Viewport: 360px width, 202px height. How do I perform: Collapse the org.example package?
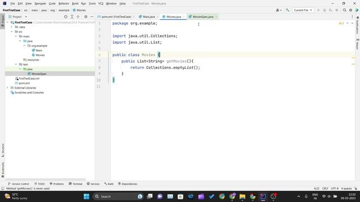[24, 46]
